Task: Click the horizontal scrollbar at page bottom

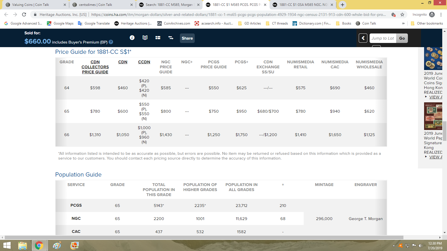Action: click(x=204, y=237)
